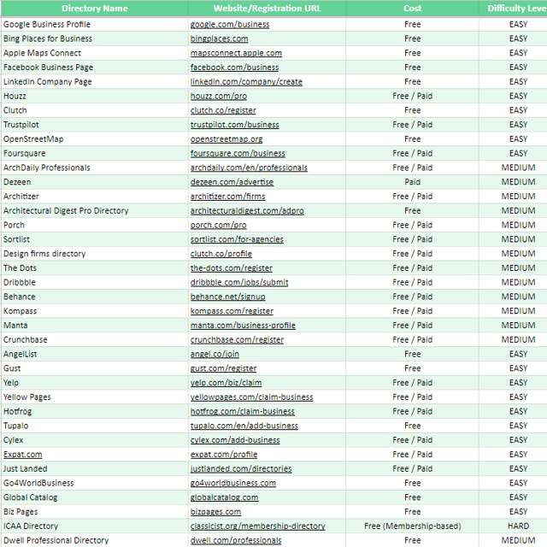Visit the architizer.com/firms link
This screenshot has height=547, width=547.
pos(228,196)
